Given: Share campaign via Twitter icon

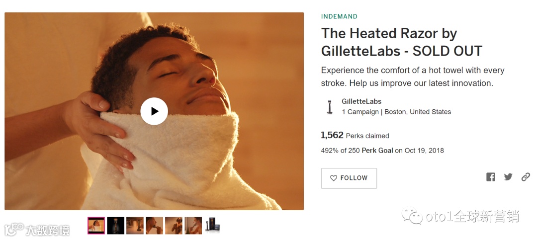Looking at the screenshot, I should coord(508,177).
